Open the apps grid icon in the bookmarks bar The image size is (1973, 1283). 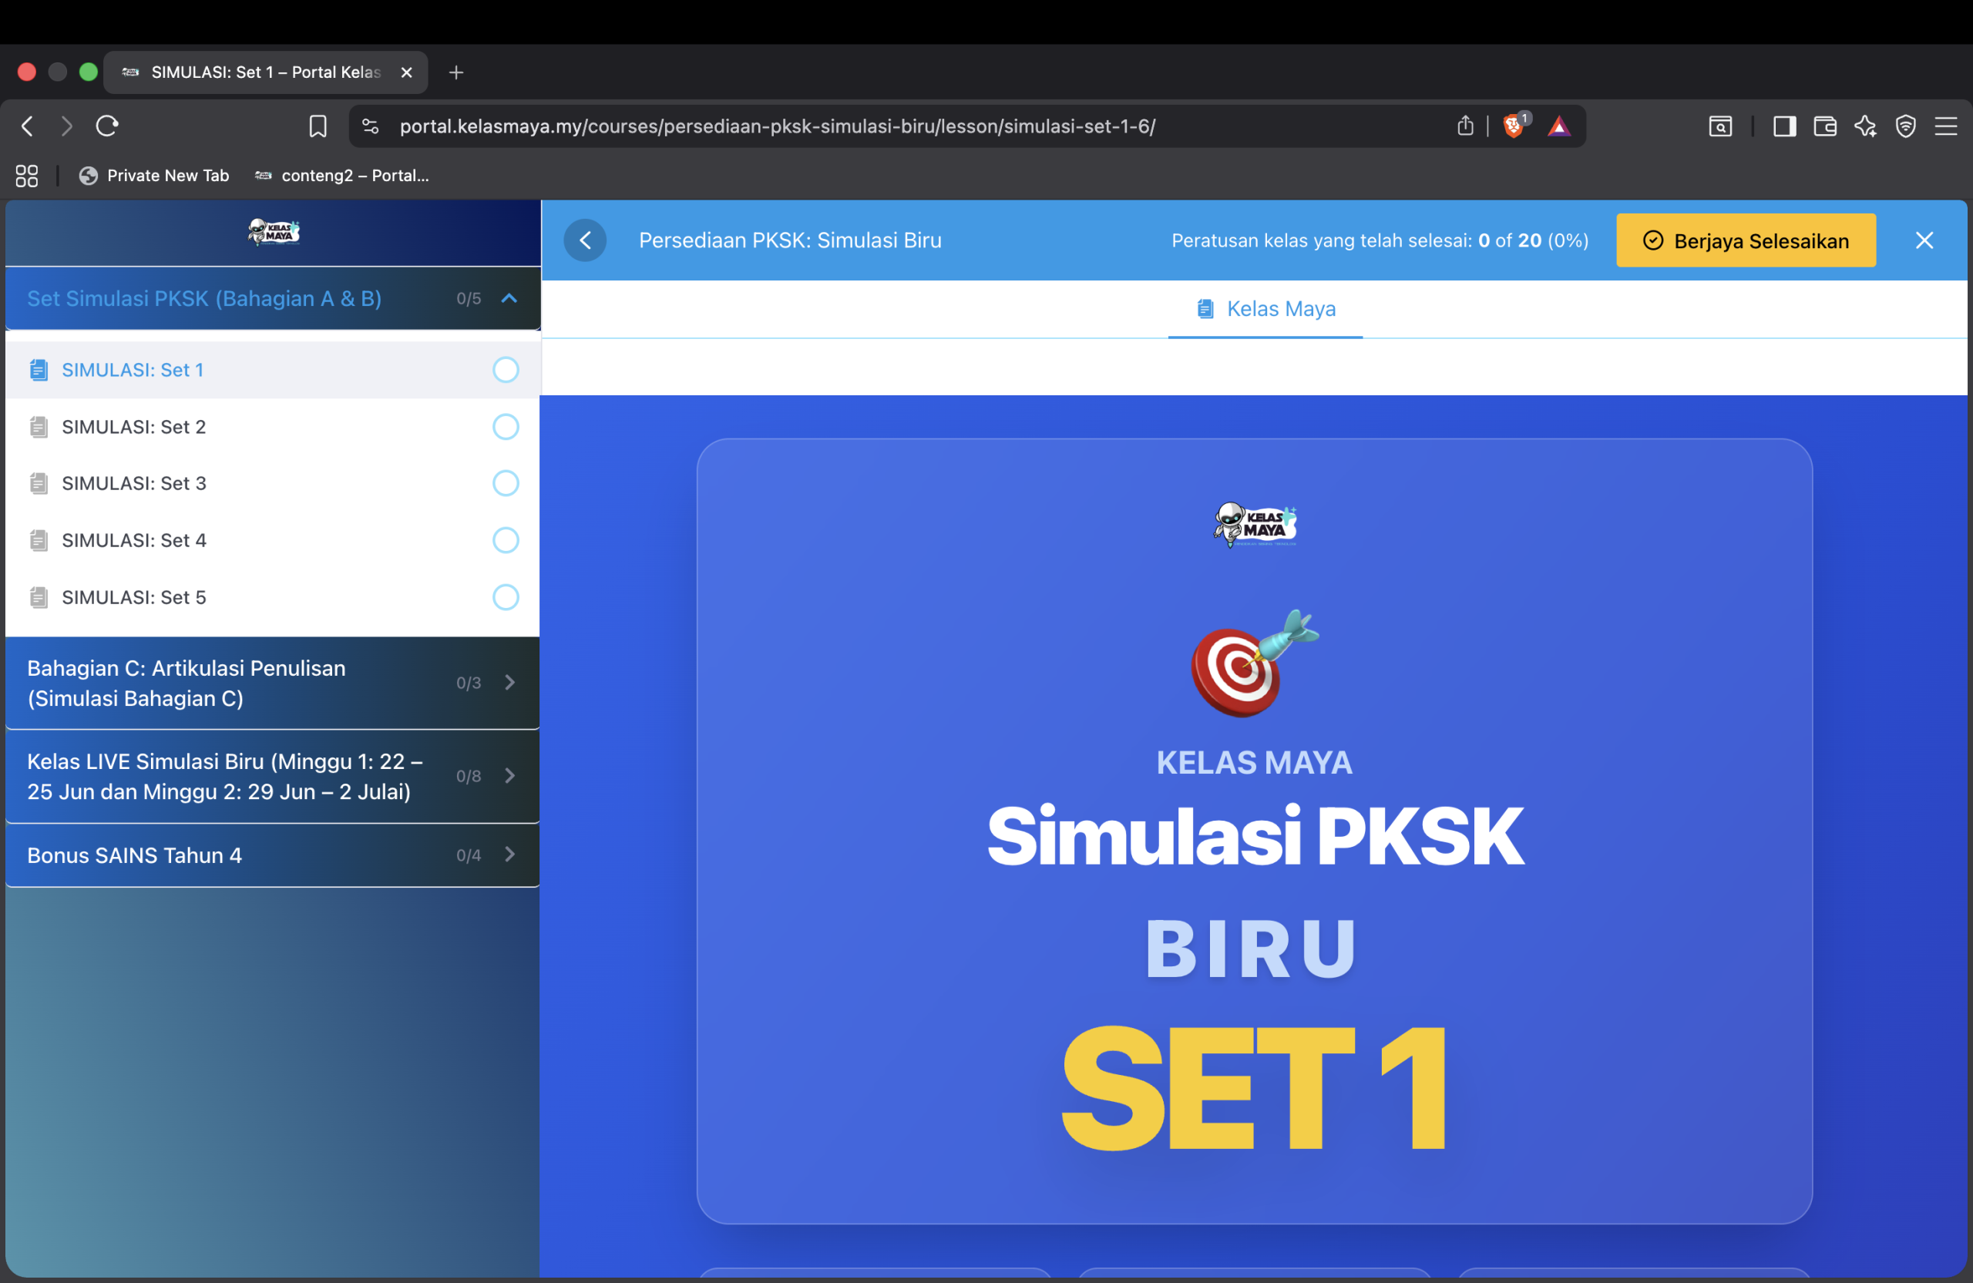click(x=26, y=176)
